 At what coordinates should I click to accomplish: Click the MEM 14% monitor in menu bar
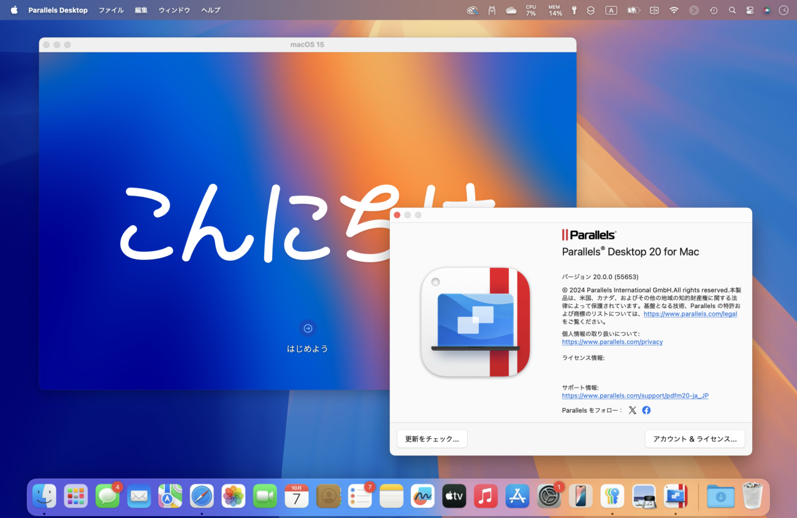click(555, 10)
